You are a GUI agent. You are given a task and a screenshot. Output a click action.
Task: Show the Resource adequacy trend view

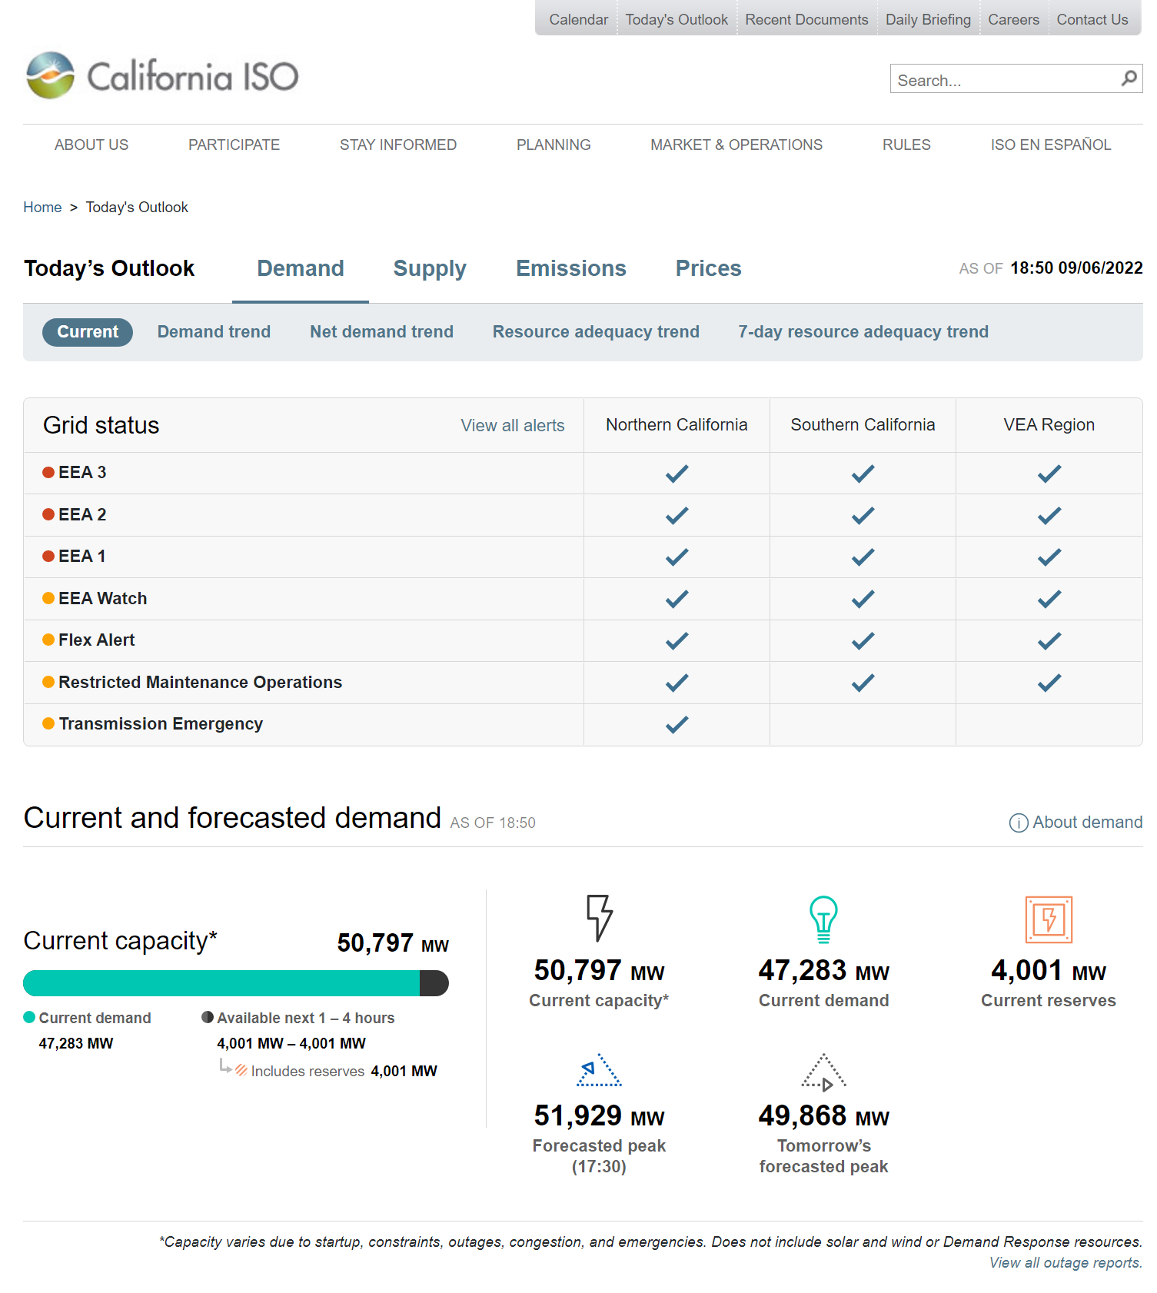coord(596,331)
